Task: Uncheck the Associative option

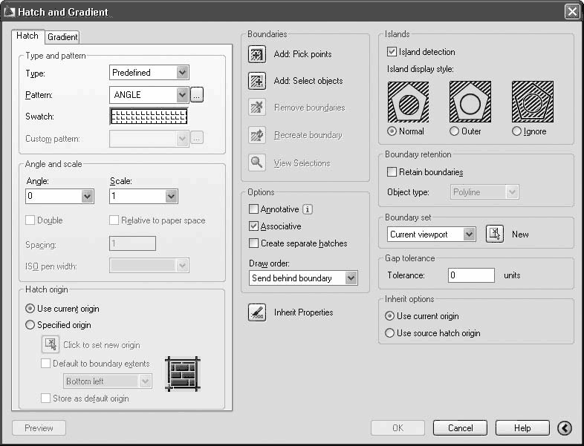Action: [253, 226]
